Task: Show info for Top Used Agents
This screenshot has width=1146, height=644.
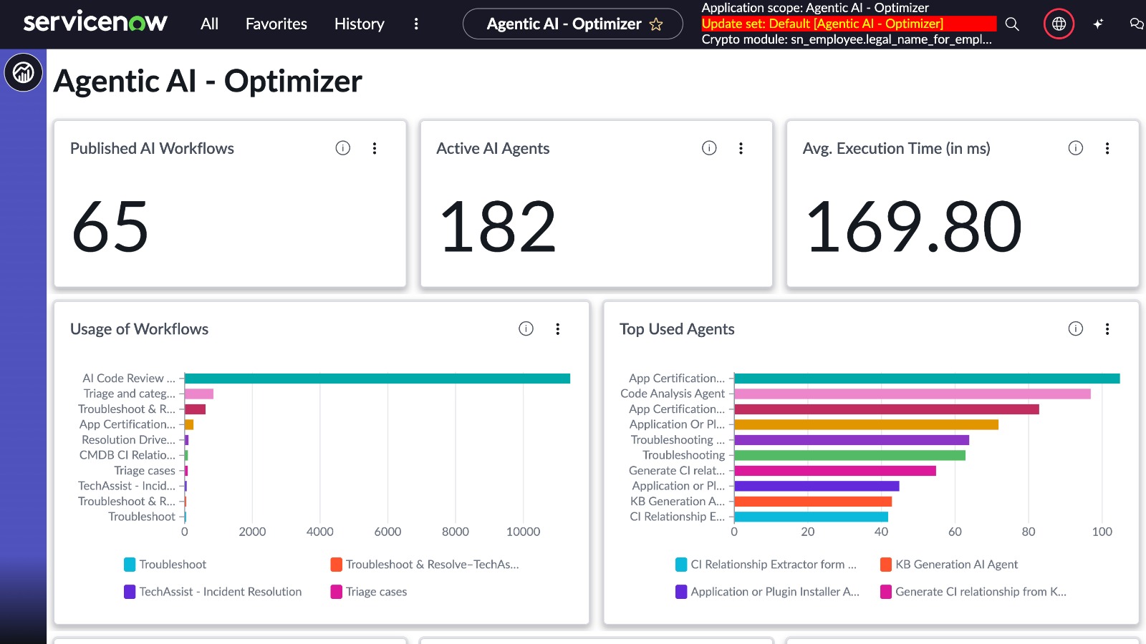Action: [x=1075, y=328]
